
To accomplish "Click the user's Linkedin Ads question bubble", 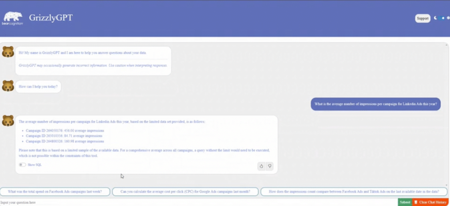I will (376, 104).
